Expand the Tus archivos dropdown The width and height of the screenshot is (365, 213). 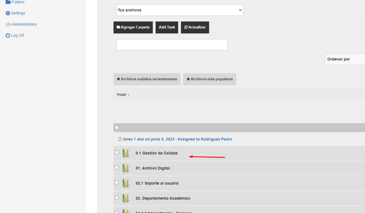tap(180, 10)
